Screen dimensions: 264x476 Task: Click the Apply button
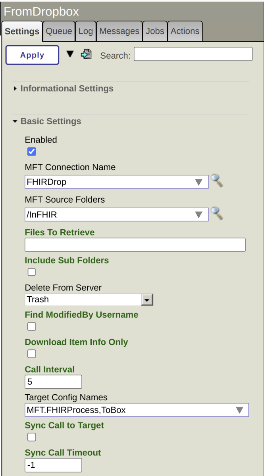32,55
